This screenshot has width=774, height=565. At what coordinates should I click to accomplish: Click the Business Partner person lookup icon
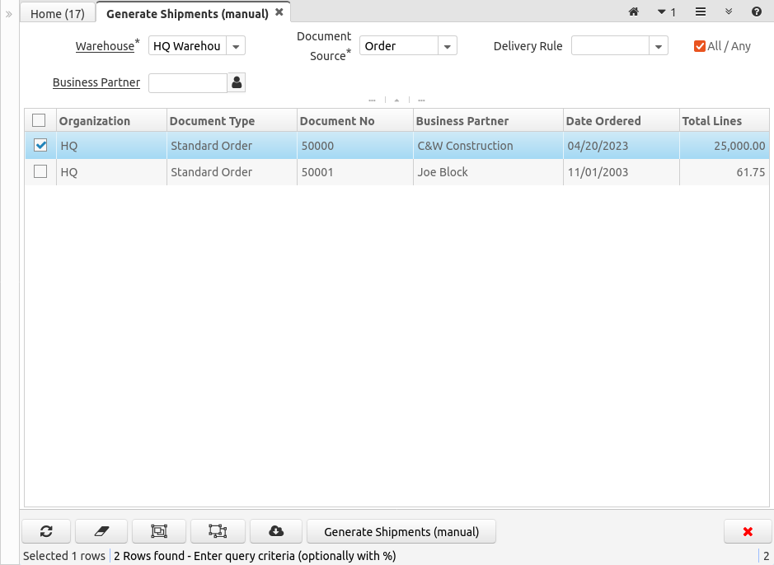point(237,82)
